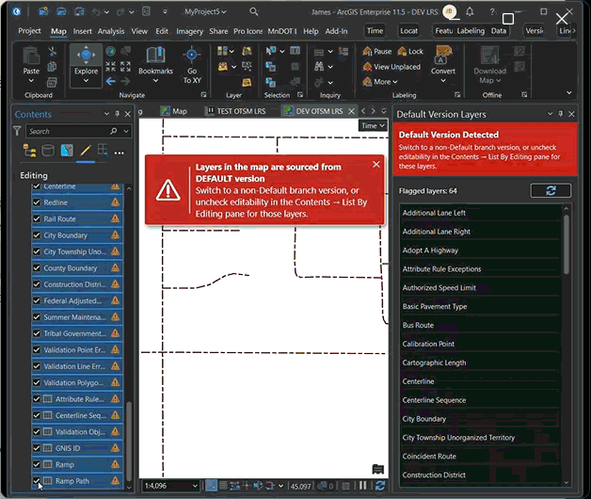
Task: Open the Analysis ribbon tab
Action: point(111,31)
